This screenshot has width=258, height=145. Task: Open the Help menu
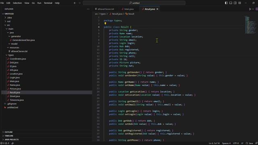coord(57,3)
